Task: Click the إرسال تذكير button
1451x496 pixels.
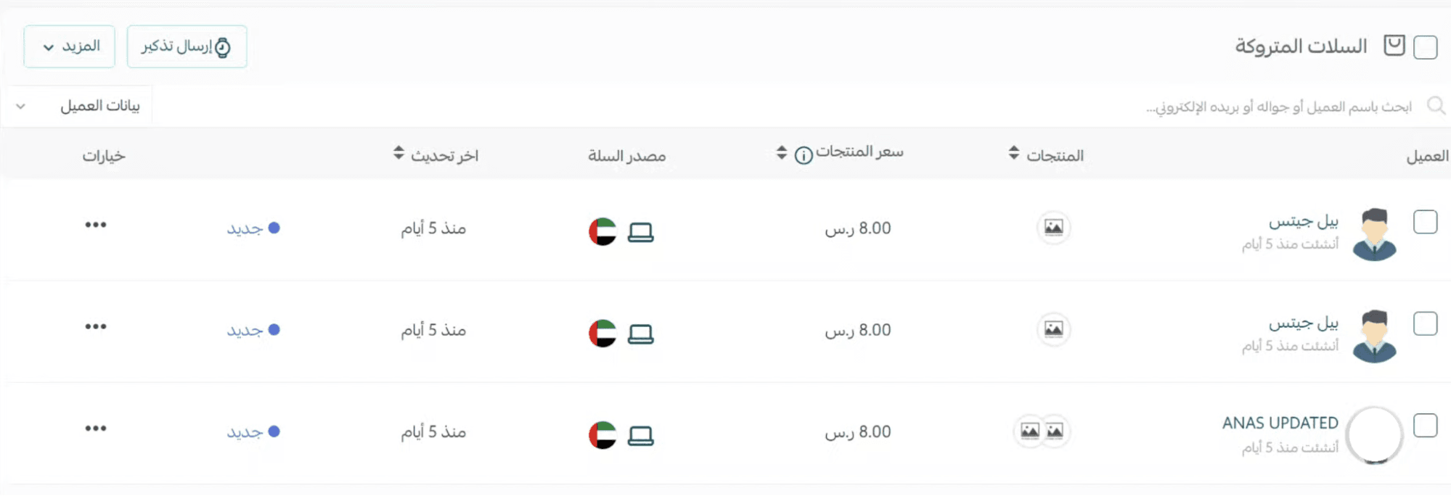Action: 187,46
